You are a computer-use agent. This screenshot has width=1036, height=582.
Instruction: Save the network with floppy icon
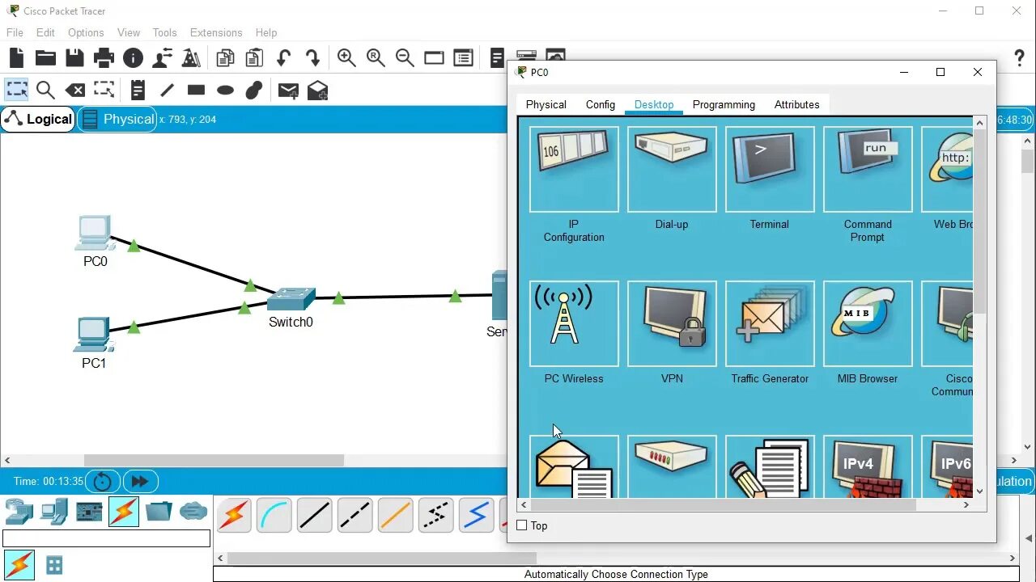tap(74, 57)
